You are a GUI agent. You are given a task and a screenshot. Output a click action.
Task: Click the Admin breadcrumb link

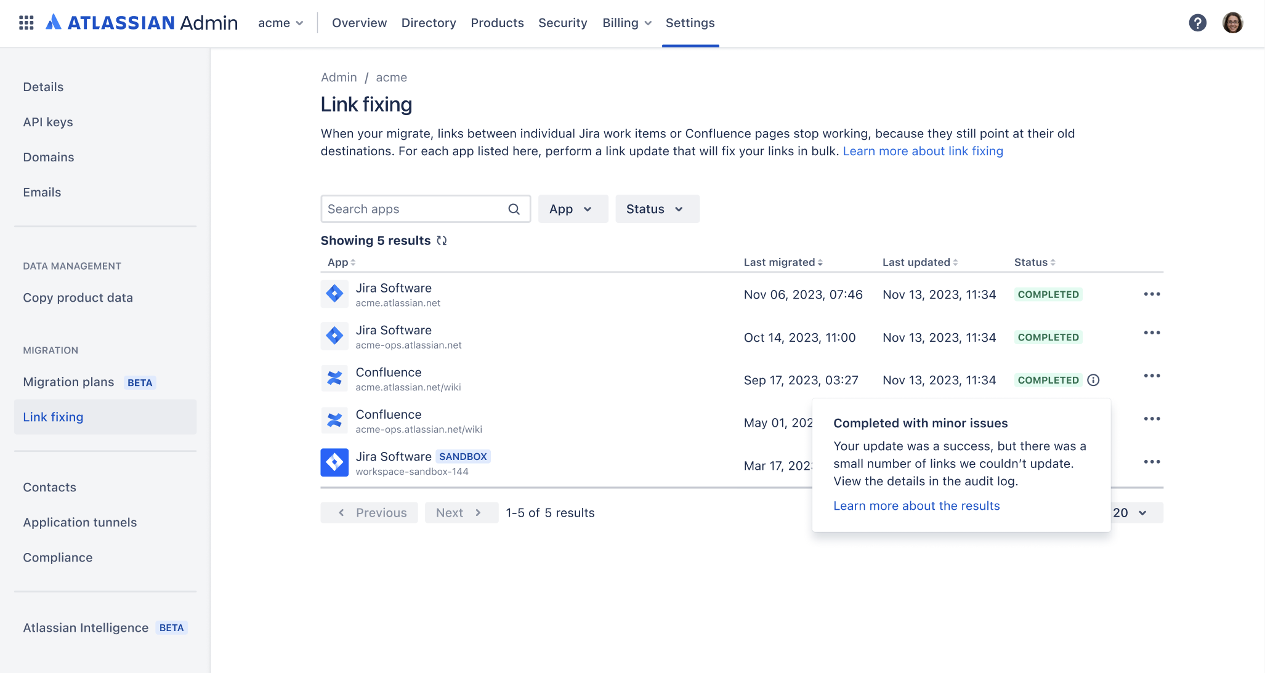[x=339, y=77]
